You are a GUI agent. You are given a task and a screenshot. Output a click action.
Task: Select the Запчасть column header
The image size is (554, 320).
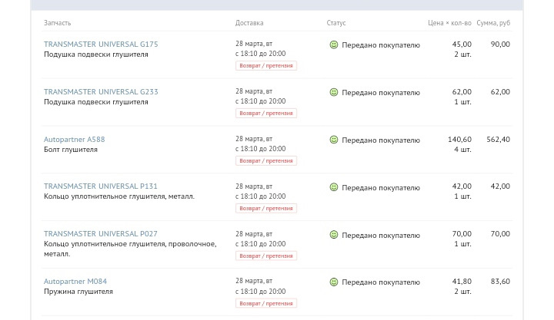(x=57, y=23)
